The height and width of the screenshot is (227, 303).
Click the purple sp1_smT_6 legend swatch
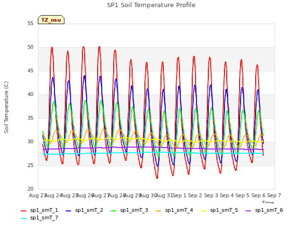pyautogui.click(x=248, y=211)
